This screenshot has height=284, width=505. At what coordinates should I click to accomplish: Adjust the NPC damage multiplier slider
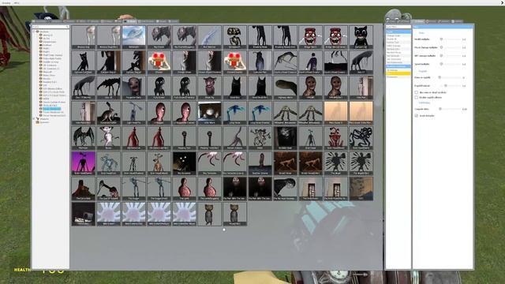[451, 56]
